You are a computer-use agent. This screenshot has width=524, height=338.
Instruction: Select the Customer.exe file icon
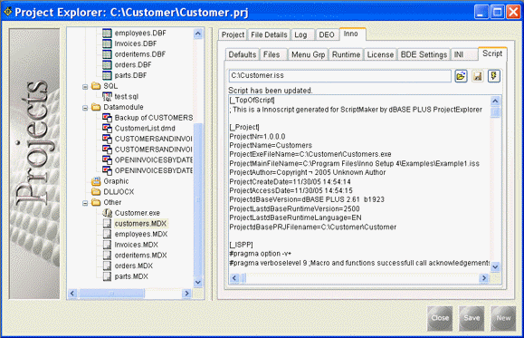coord(107,213)
